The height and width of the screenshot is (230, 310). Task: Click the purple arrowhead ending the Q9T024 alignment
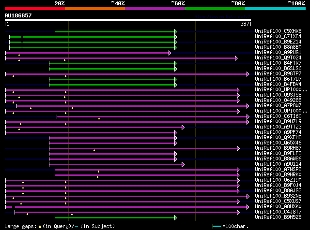(236, 58)
